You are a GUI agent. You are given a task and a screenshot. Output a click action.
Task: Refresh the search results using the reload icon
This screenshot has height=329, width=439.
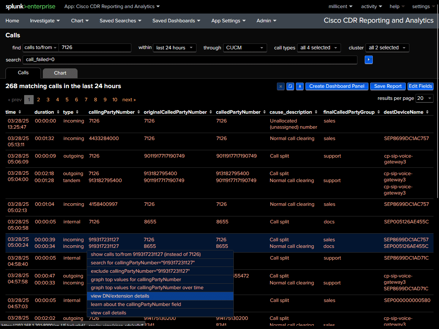290,86
